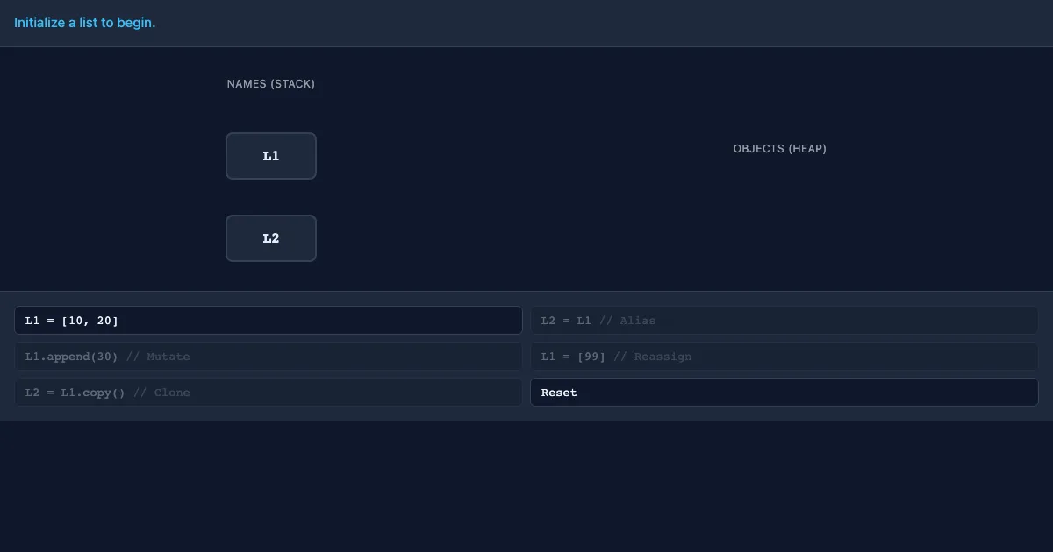This screenshot has width=1053, height=552.
Task: Click the L1 = [99] Reassign button
Action: pos(784,357)
